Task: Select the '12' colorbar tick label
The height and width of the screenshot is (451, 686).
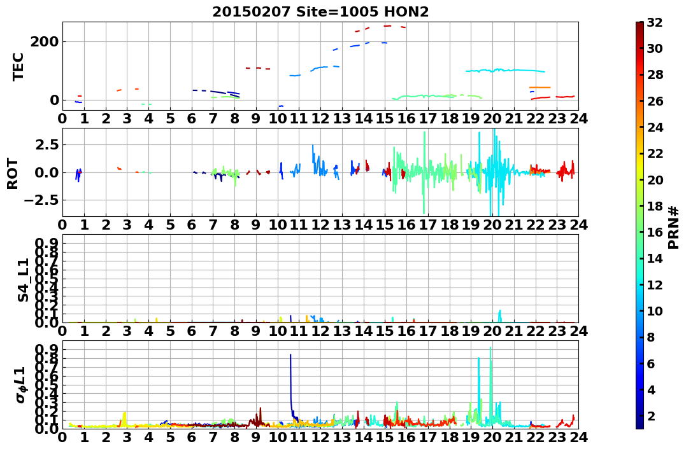Action: (655, 284)
